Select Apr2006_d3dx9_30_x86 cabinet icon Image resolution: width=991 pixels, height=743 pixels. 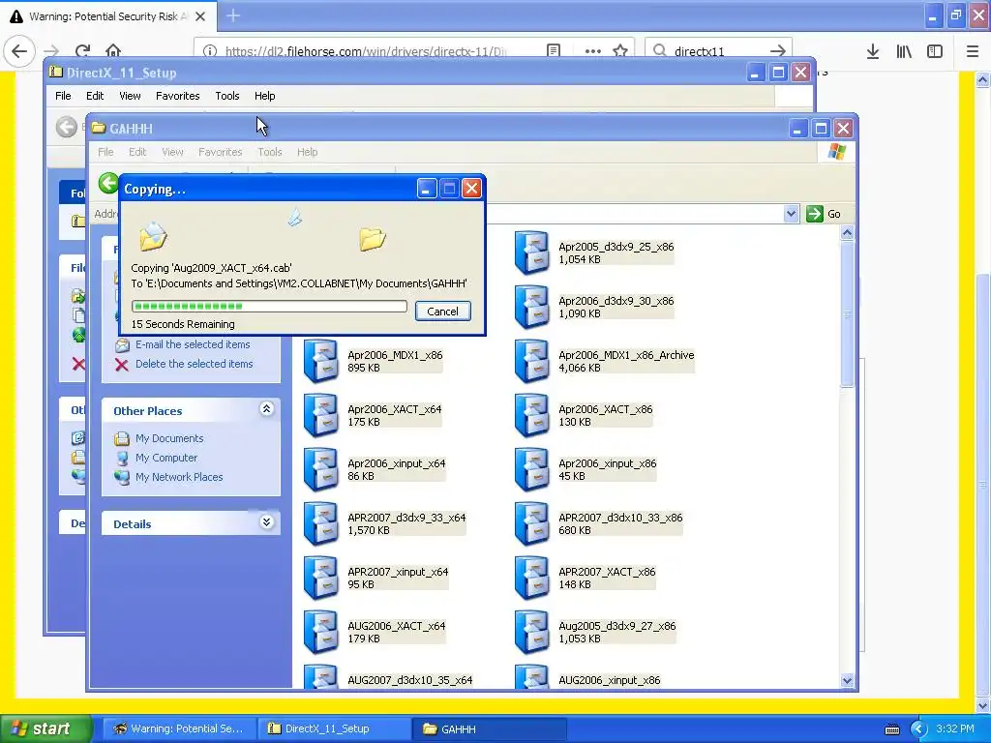click(x=531, y=307)
